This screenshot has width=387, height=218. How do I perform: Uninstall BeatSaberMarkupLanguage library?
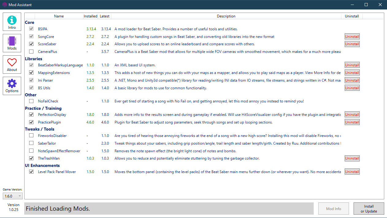(x=352, y=65)
